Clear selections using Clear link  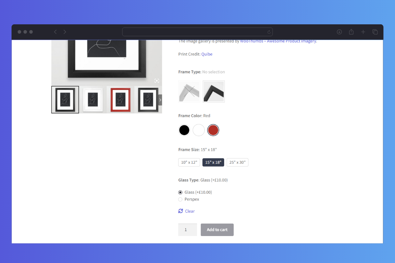190,211
